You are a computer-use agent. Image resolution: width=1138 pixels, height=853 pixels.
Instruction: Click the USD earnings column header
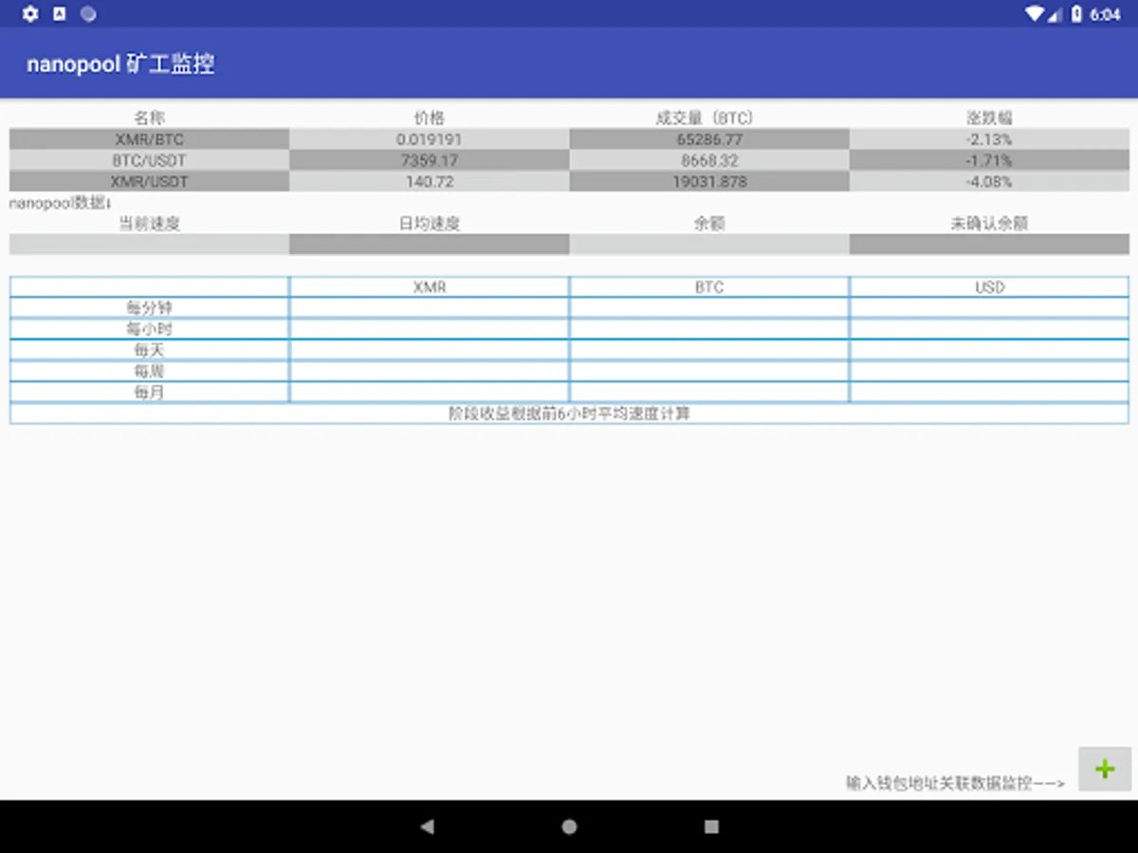pos(989,287)
